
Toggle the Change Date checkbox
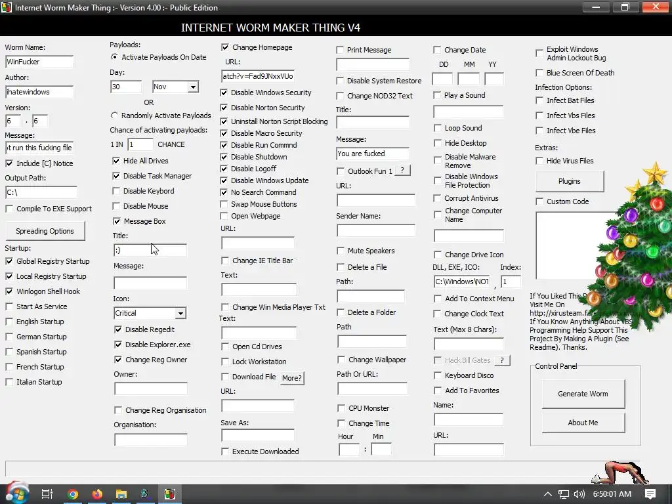437,50
